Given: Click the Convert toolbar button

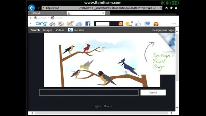Looking at the screenshot, I should point(40,18).
